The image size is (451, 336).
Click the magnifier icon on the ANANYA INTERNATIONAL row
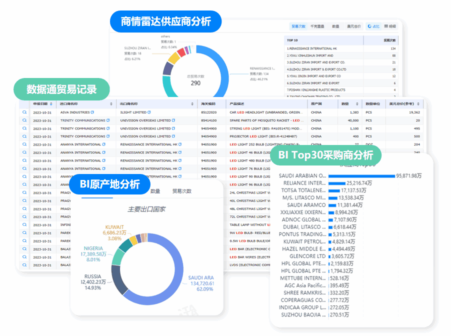click(23, 144)
